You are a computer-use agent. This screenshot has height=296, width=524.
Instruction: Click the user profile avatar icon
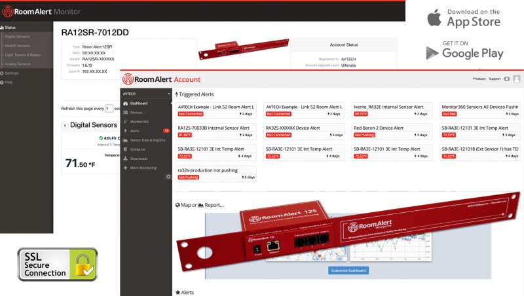517,79
